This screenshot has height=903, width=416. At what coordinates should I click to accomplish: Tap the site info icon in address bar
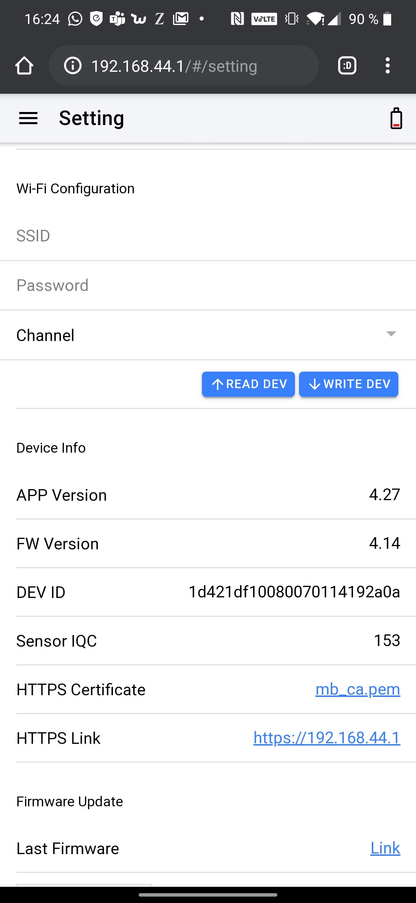[x=73, y=65]
